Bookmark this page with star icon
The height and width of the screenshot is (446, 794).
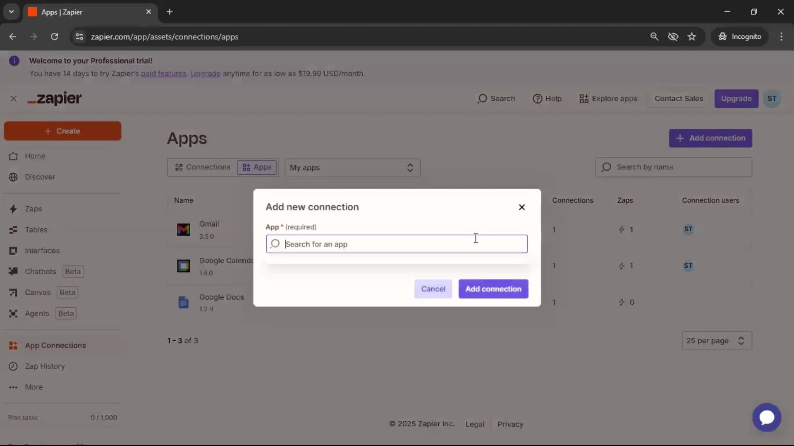[x=692, y=37]
